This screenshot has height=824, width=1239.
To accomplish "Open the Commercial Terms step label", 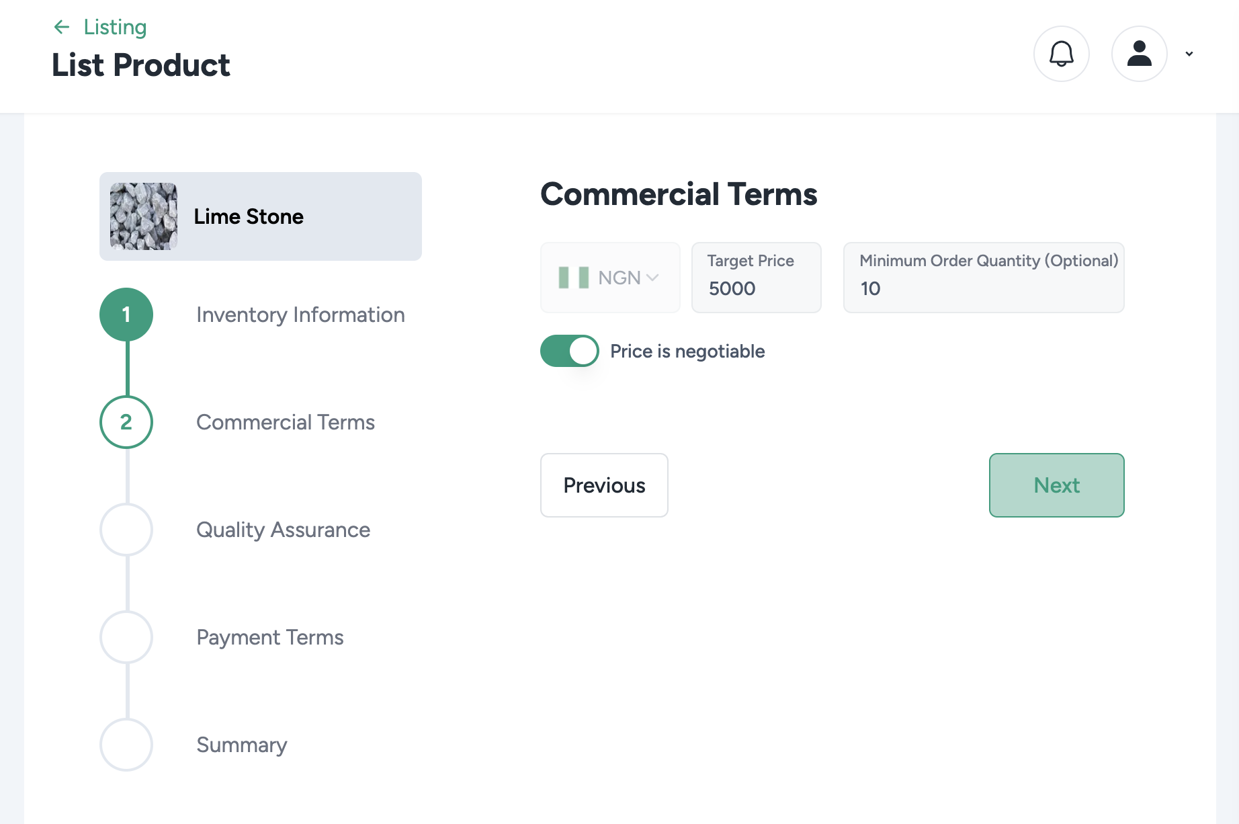I will pos(285,422).
